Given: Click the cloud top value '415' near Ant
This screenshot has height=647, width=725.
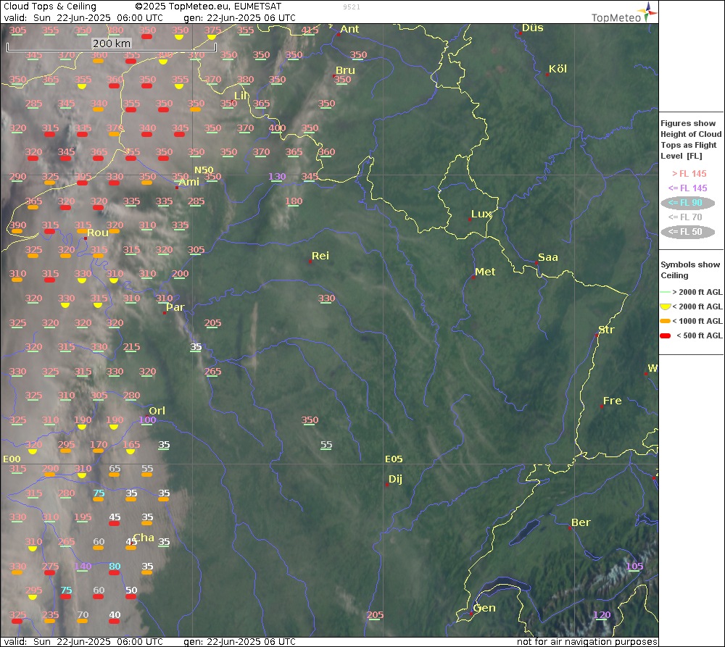Looking at the screenshot, I should tap(310, 30).
